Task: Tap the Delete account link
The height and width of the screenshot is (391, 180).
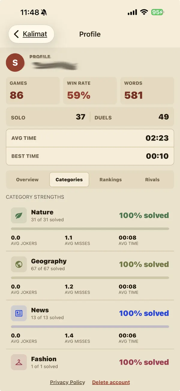Action: 111,382
